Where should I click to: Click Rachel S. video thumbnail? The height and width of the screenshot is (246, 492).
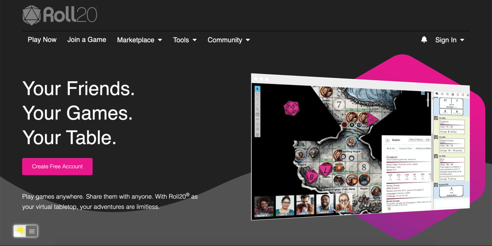click(264, 206)
